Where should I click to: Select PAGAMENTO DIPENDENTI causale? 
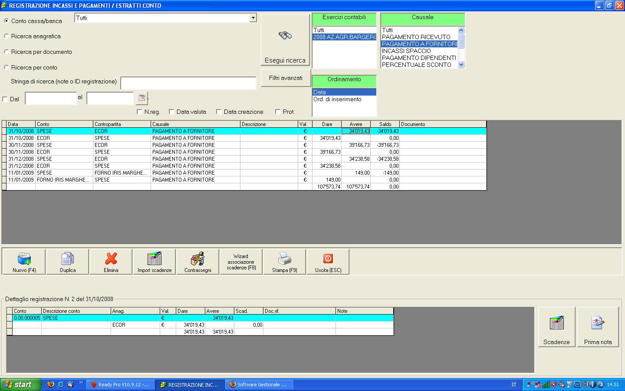click(419, 58)
